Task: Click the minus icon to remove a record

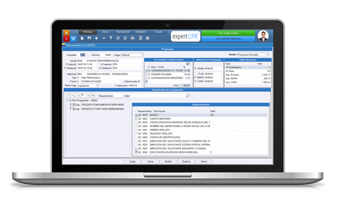Action: pyautogui.click(x=104, y=38)
